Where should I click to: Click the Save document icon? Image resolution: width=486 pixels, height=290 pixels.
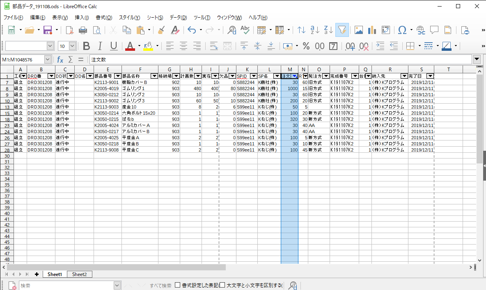(48, 30)
